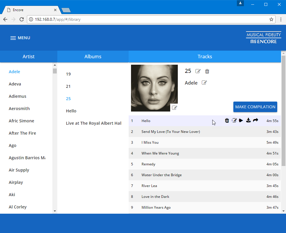Edit the album cover artwork
Image resolution: width=286 pixels, height=233 pixels.
tap(174, 108)
